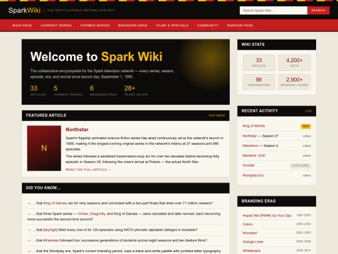Open the Dragonfly link in Did You Know
Image resolution: width=338 pixels, height=254 pixels.
click(98, 214)
